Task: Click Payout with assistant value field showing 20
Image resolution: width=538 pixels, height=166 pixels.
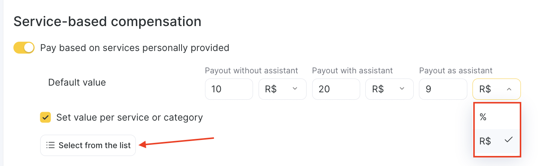Action: 336,89
